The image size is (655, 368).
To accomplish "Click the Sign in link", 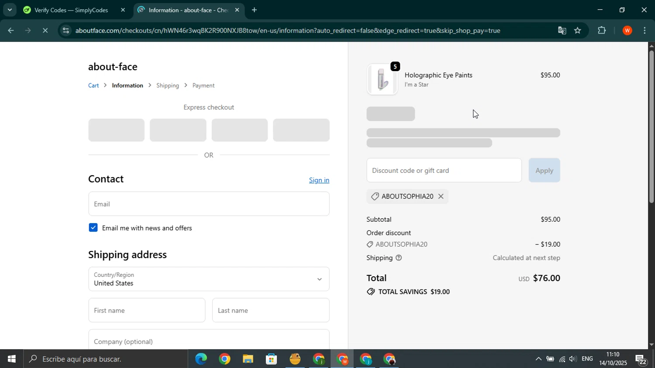I will tap(319, 180).
